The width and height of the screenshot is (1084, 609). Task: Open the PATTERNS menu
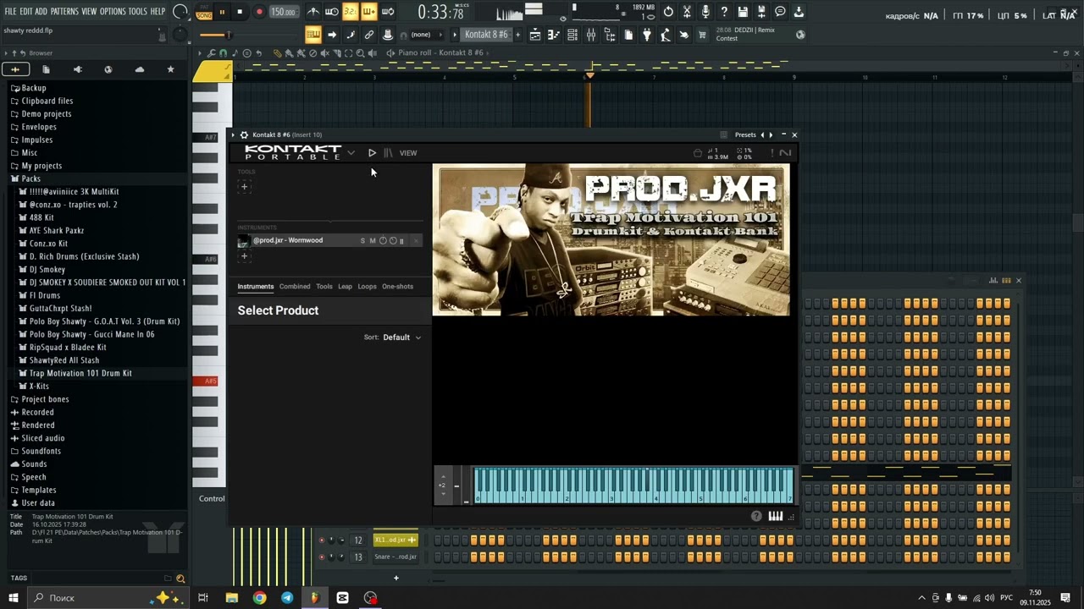click(x=64, y=11)
